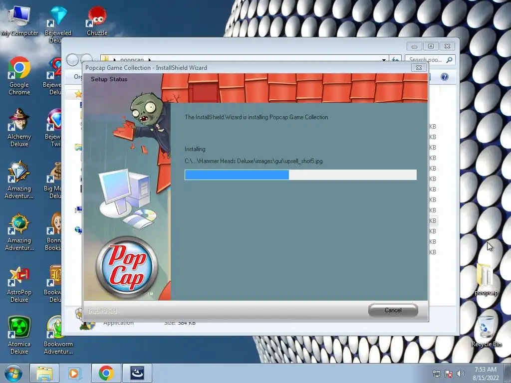This screenshot has width=511, height=383.
Task: Select the poopcap folder on desktop
Action: point(486,279)
